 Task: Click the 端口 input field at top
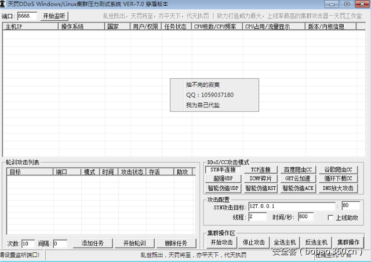pos(27,16)
